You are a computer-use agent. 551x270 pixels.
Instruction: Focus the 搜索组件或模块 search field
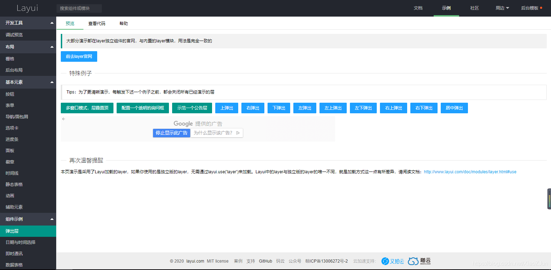click(x=79, y=8)
